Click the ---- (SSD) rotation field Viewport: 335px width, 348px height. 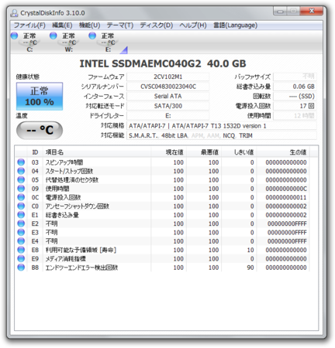295,96
